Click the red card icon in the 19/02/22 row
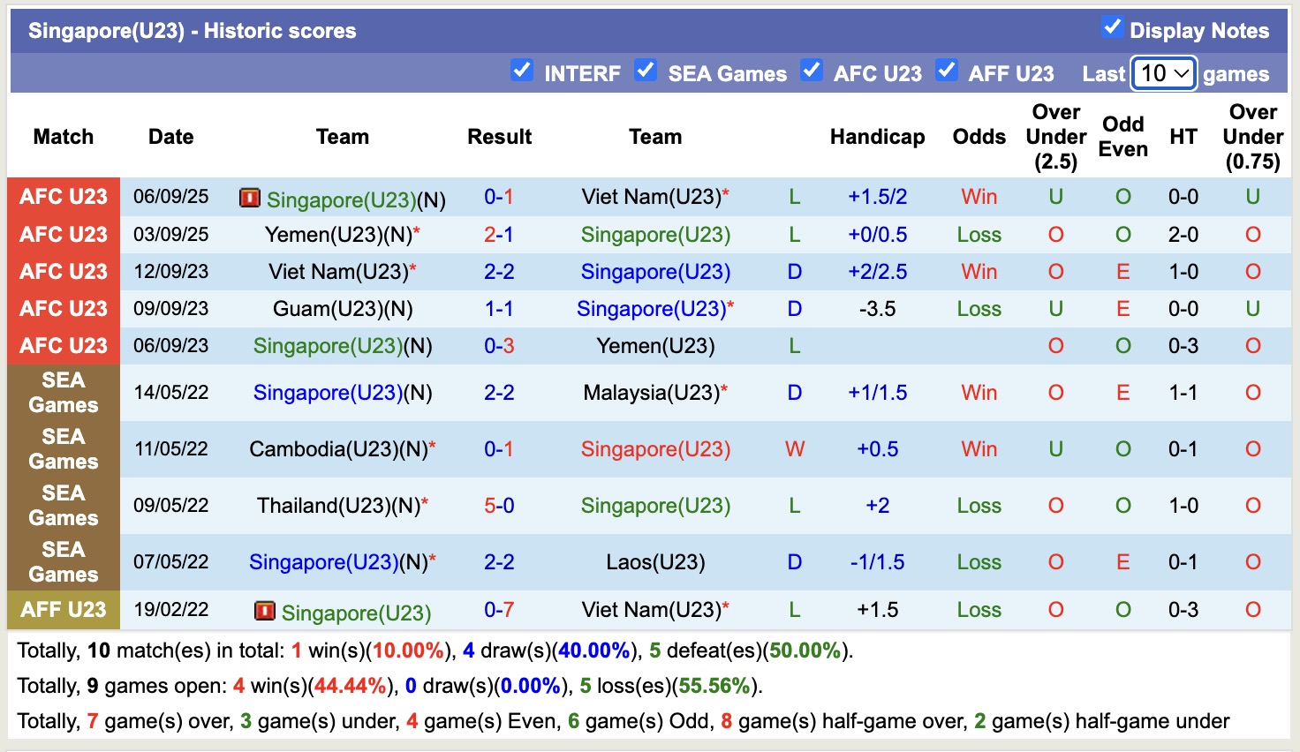This screenshot has width=1300, height=752. (x=264, y=611)
